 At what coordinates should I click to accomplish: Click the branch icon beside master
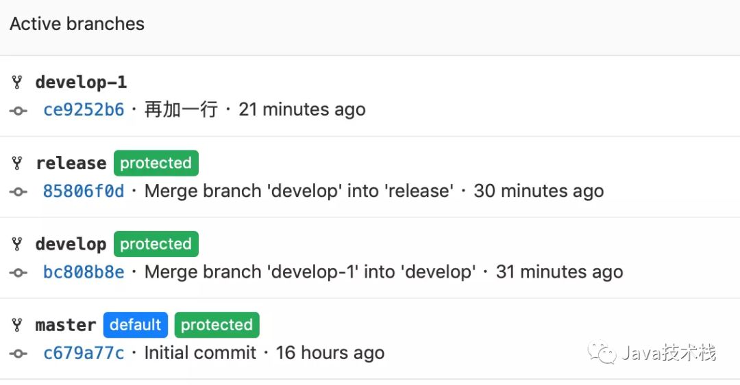[x=18, y=325]
